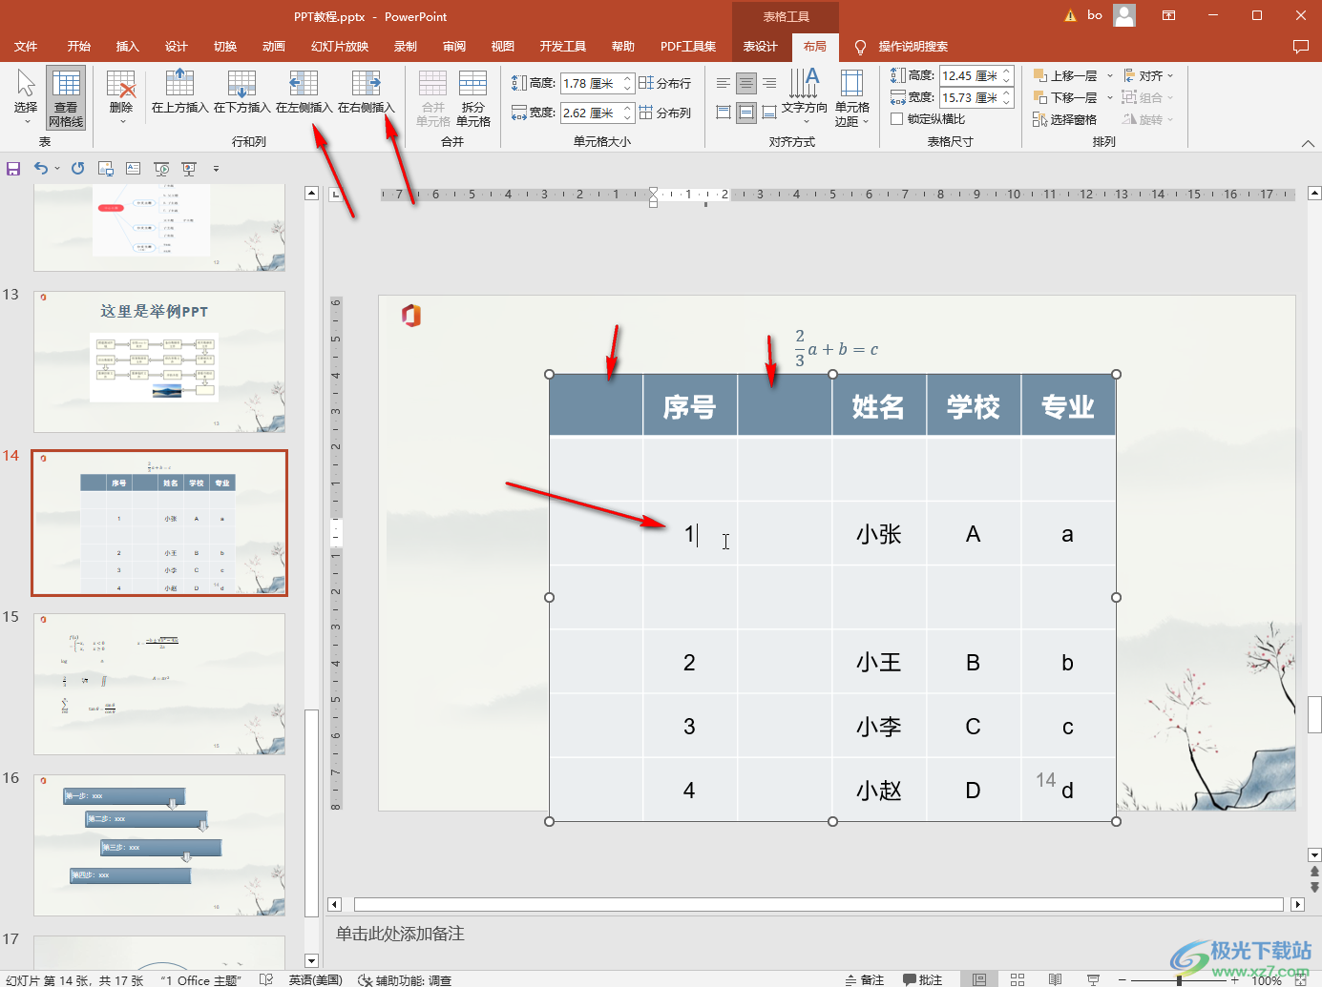Screen dimensions: 1322x987
Task: Click Split Cells (拆分单元格) icon
Action: pyautogui.click(x=473, y=97)
